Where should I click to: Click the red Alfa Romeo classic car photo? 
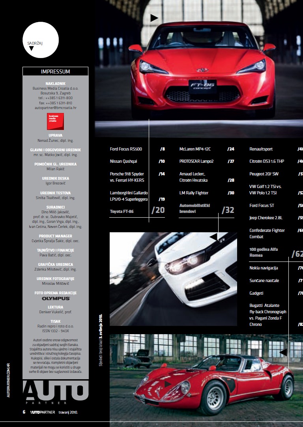(206, 380)
